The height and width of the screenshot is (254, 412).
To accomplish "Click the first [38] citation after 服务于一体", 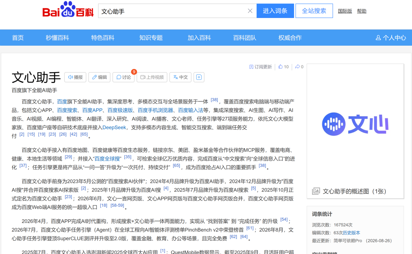I will pos(214,100).
